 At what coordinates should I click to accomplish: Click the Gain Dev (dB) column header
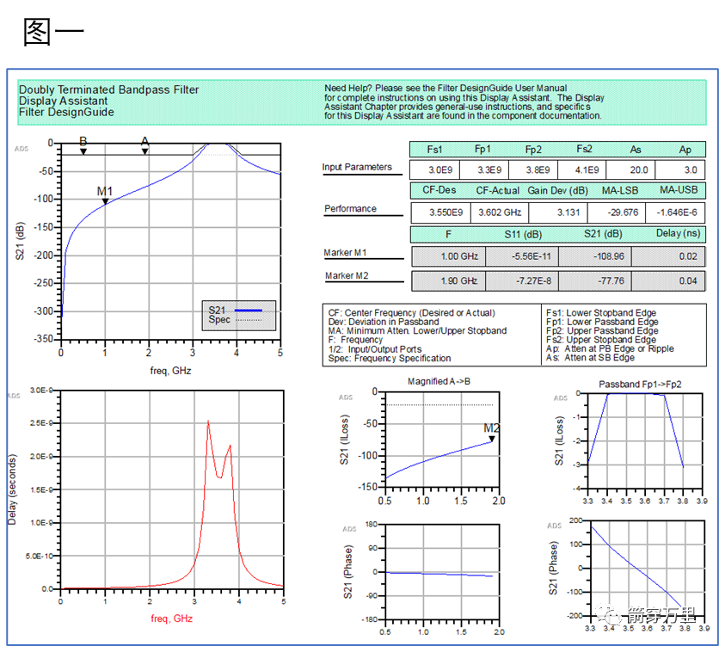pyautogui.click(x=557, y=191)
